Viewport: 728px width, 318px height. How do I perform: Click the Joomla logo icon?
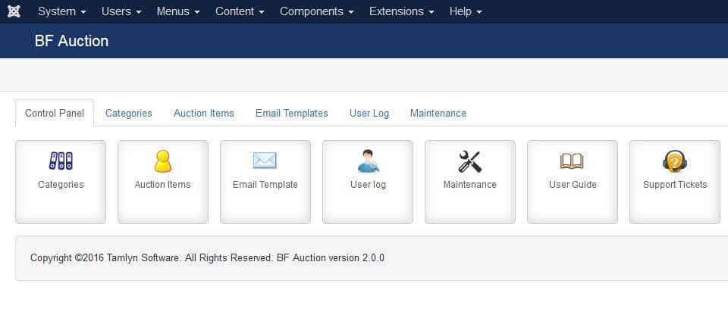14,11
